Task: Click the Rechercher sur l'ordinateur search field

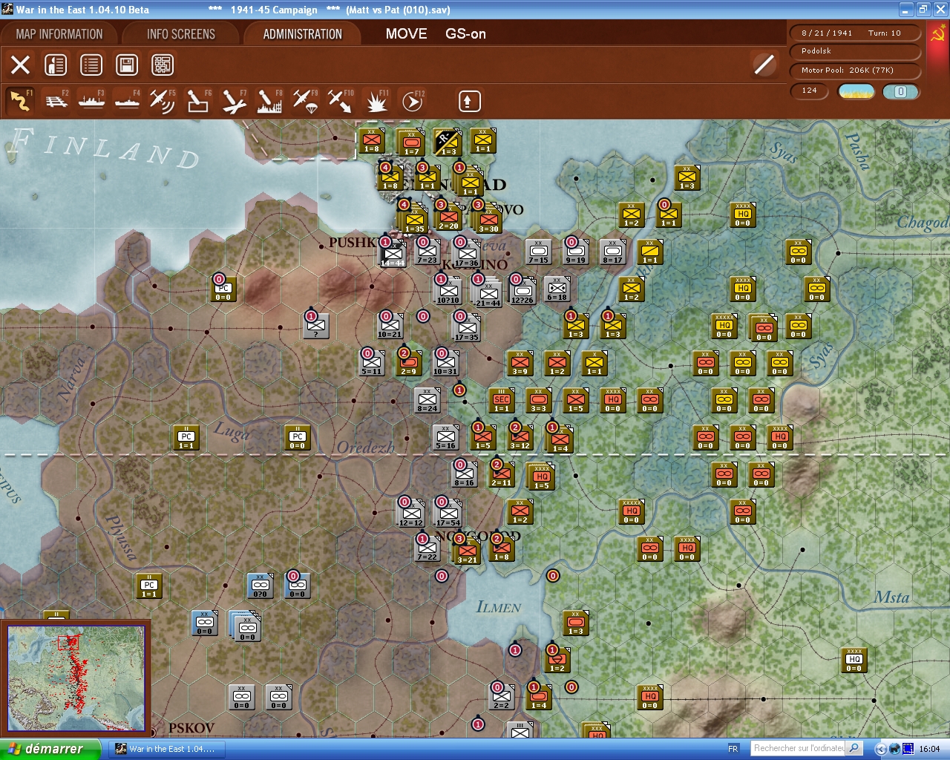Action: pos(799,748)
